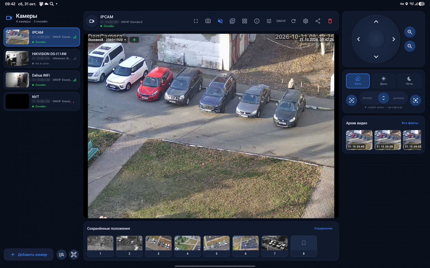430x268 pixels.
Task: Zoom out with lower magnifier button
Action: pyautogui.click(x=410, y=46)
